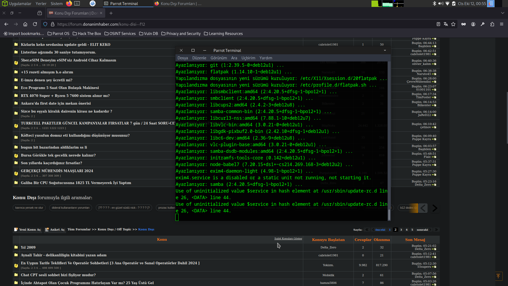The image size is (508, 286).
Task: Open the Vuln DB bookmarks folder
Action: click(x=148, y=34)
